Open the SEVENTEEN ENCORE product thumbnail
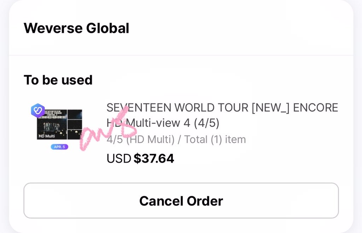 coord(59,125)
